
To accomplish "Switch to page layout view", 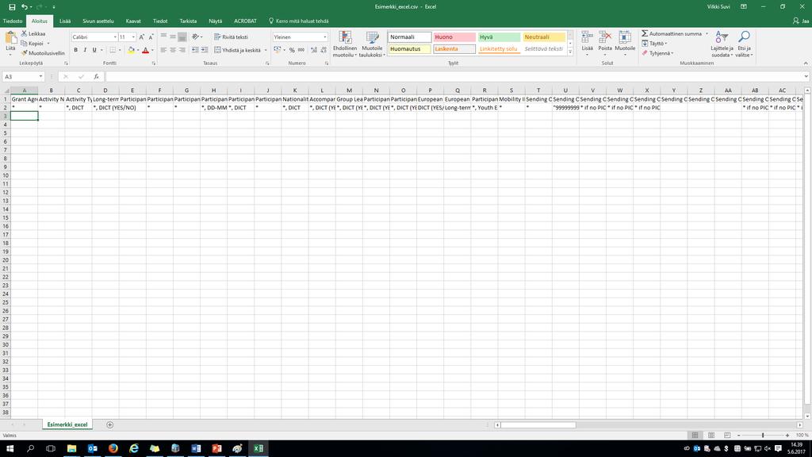I will [711, 436].
